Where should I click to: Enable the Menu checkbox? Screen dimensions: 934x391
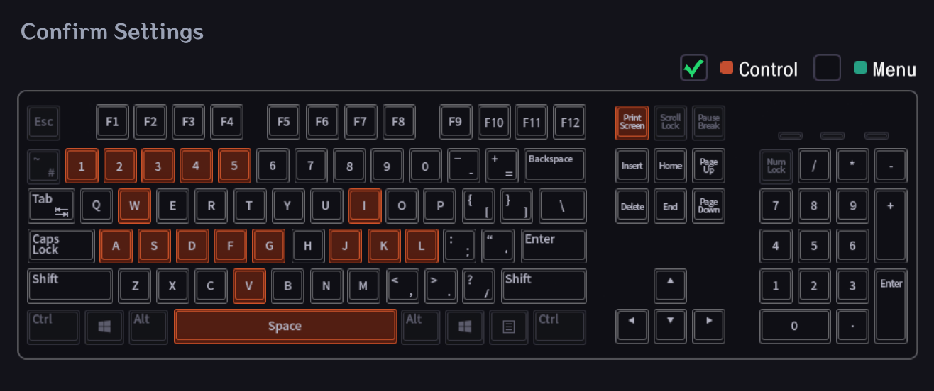pos(827,68)
